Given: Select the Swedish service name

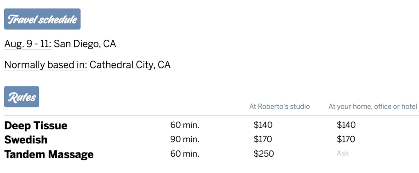Looking at the screenshot, I should coord(26,140).
